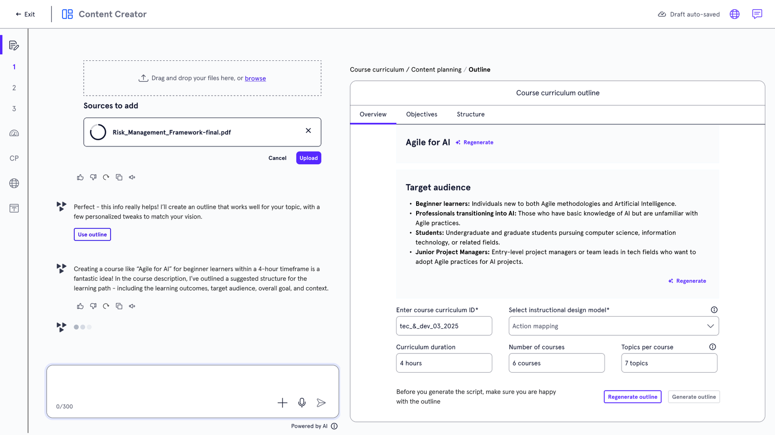Open the globe language icon in the top bar
The image size is (775, 435).
pos(735,14)
